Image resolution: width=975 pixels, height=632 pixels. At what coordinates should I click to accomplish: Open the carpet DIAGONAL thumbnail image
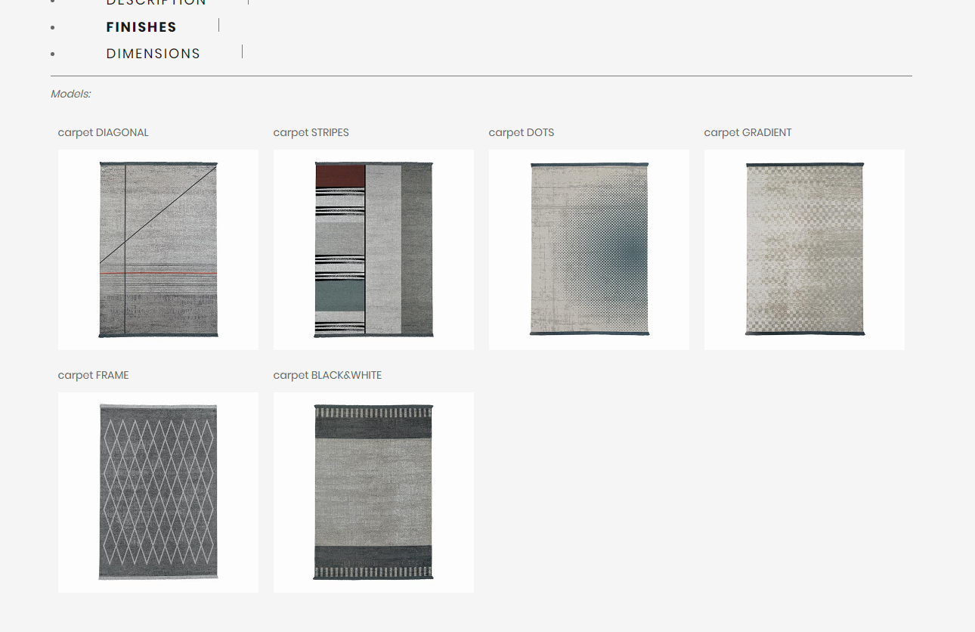tap(158, 249)
